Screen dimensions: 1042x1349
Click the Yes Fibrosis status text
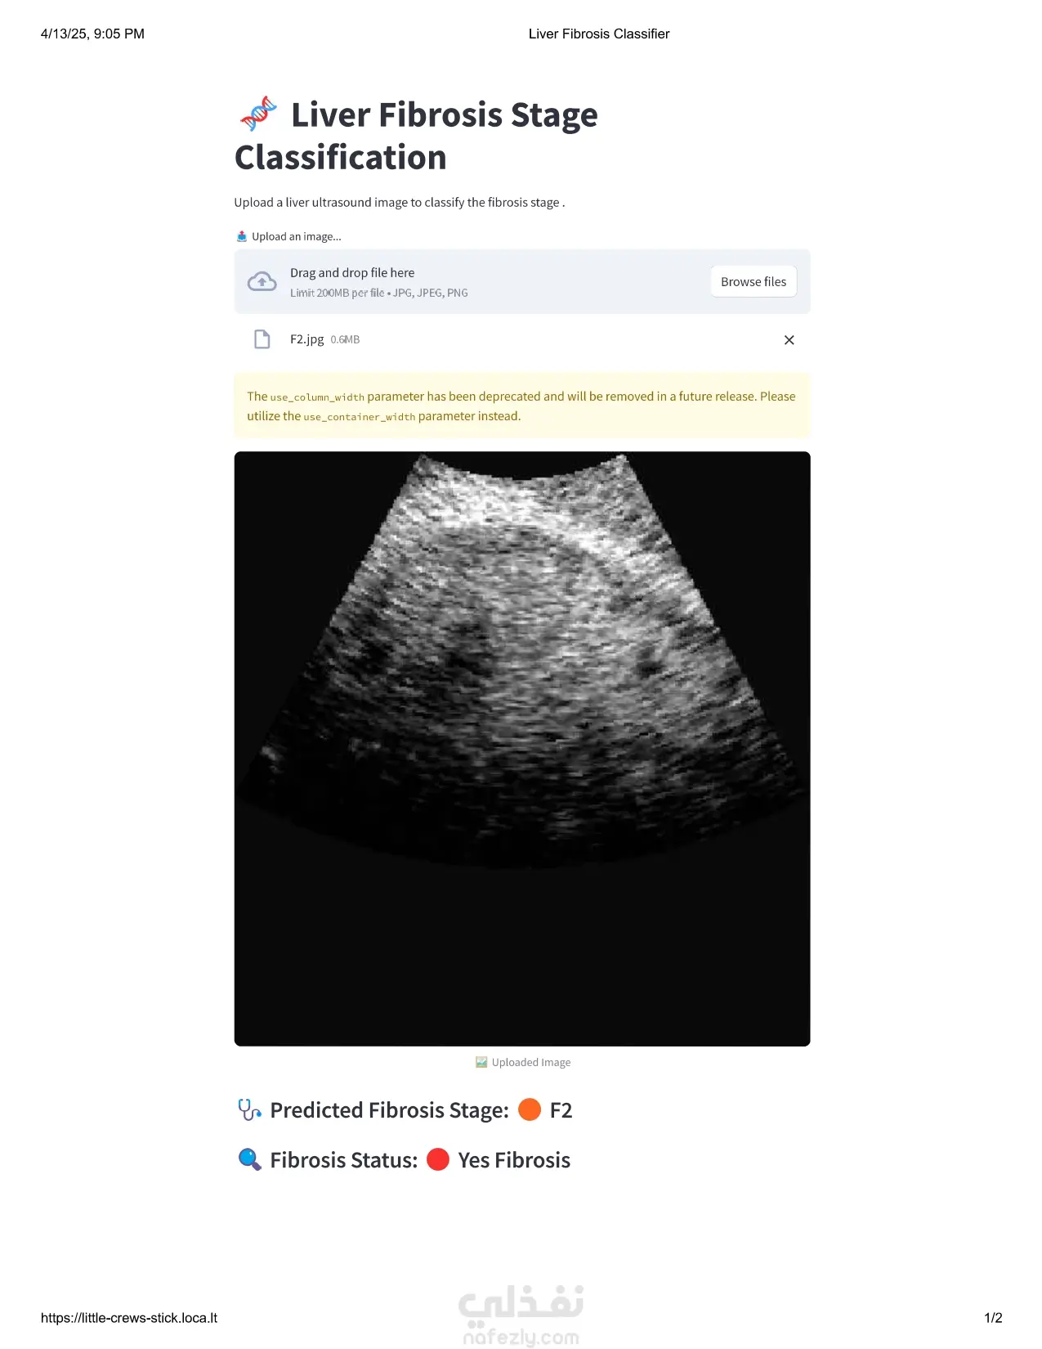[x=514, y=1160]
